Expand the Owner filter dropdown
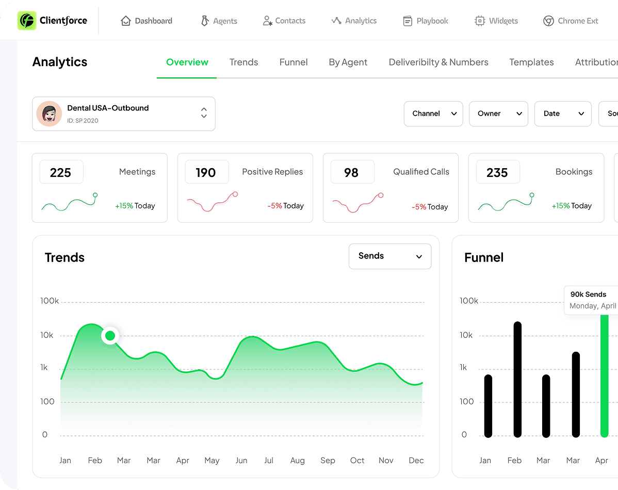The height and width of the screenshot is (490, 618). [498, 113]
